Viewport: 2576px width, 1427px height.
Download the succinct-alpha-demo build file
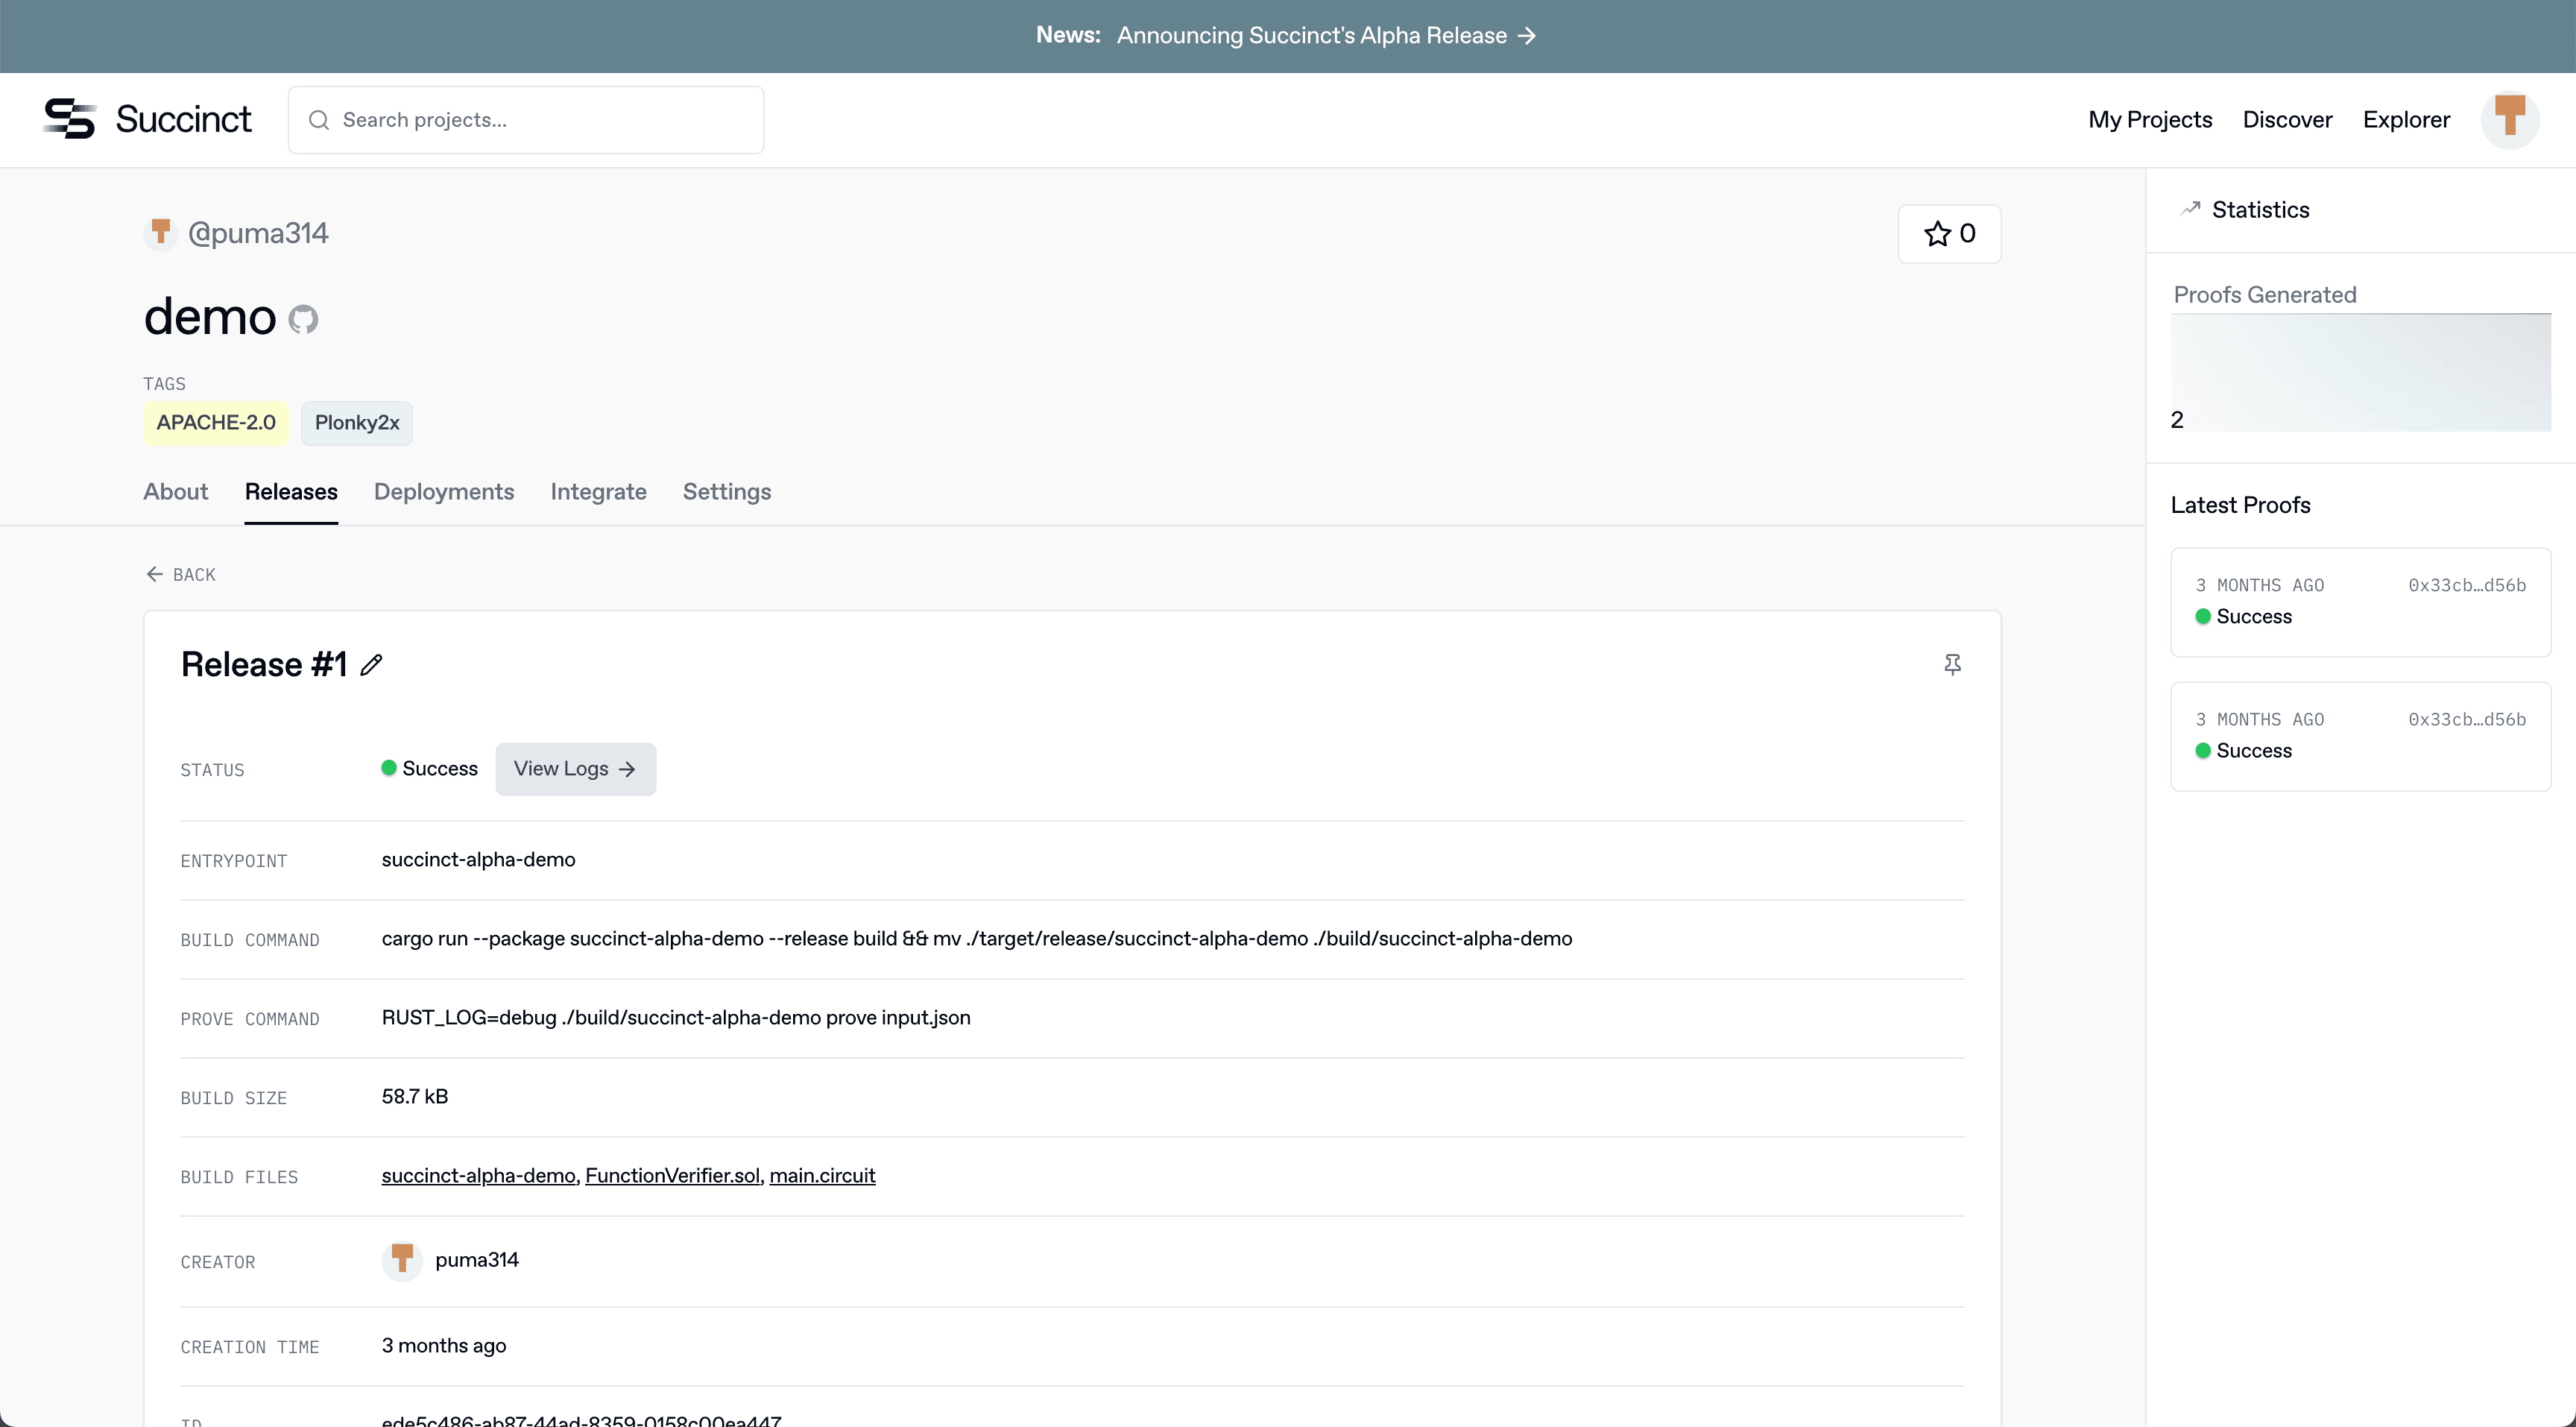(x=478, y=1176)
